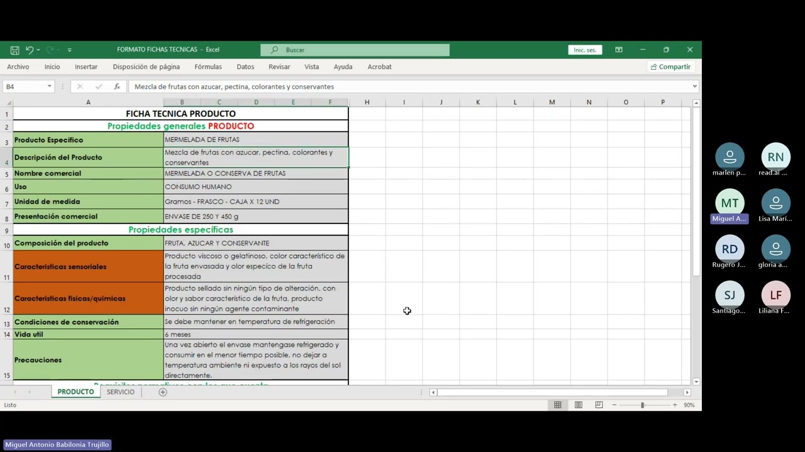Click the Enter checkmark icon in formula bar
This screenshot has width=805, height=452.
pos(98,87)
